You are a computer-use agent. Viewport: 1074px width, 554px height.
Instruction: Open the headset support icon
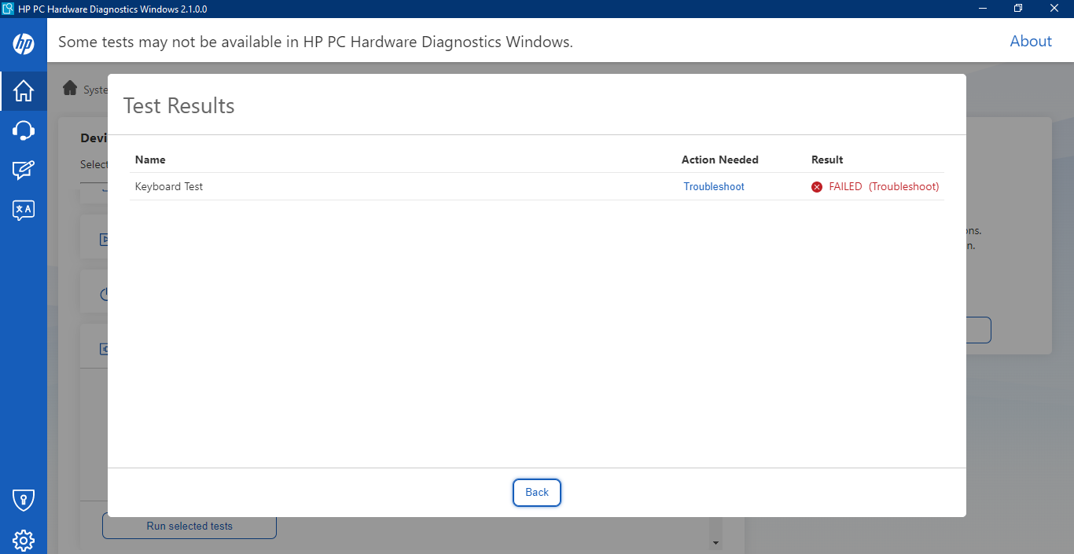click(23, 130)
